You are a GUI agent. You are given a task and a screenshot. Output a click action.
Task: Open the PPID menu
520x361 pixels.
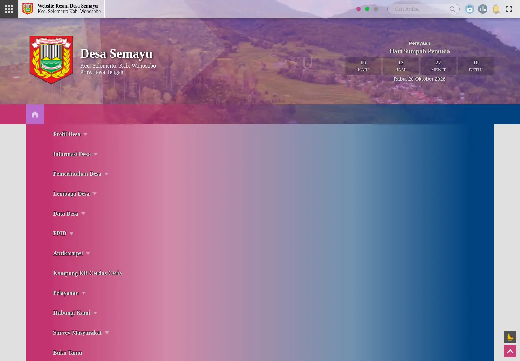pyautogui.click(x=60, y=234)
